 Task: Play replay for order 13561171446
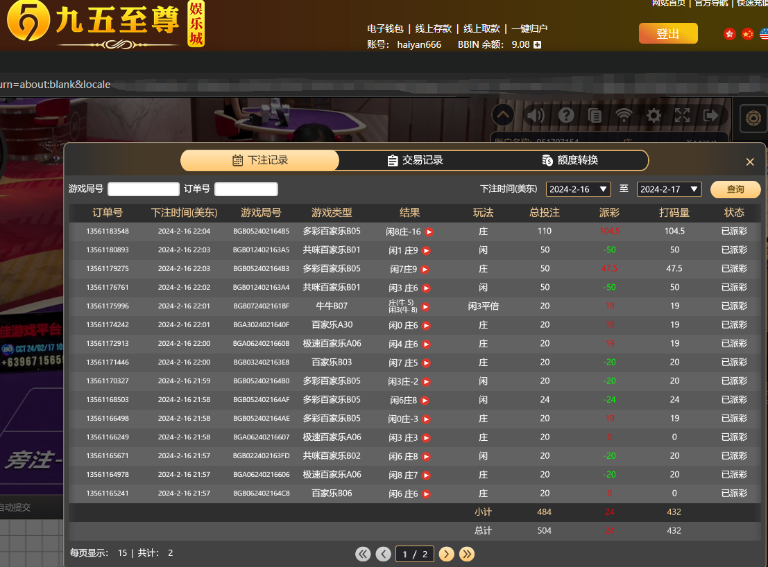point(426,363)
